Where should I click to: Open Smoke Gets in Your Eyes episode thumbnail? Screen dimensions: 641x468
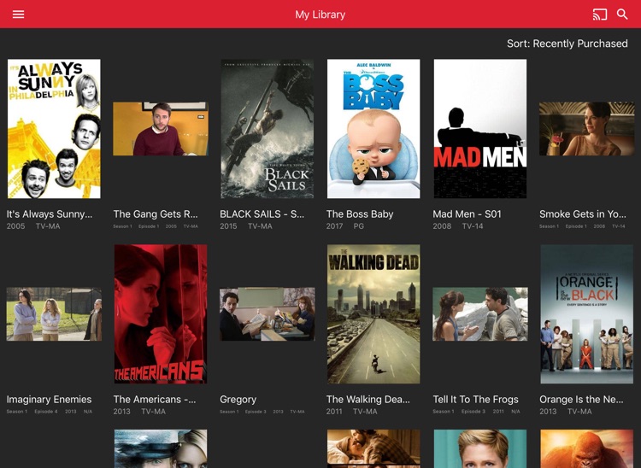pos(586,129)
